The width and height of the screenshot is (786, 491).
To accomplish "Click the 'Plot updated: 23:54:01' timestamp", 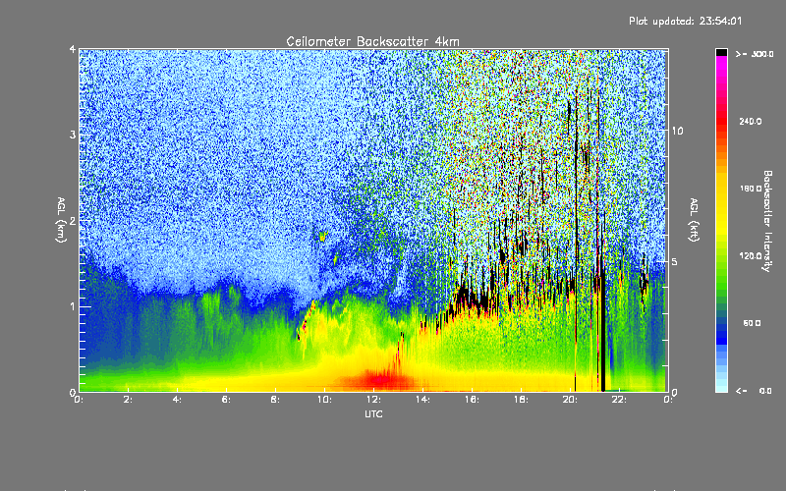I will click(685, 21).
